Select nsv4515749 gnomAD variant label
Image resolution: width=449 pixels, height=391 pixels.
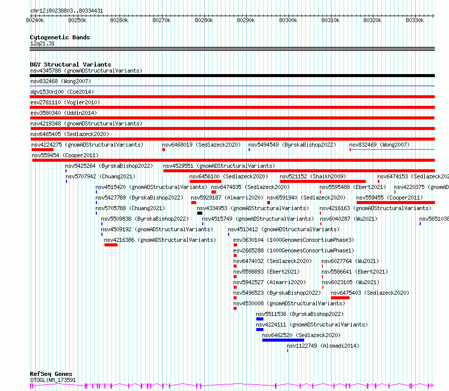pos(258,219)
